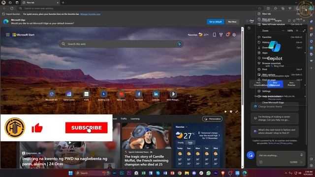Add a new quick link with plus icon
This screenshot has width=315, height=177.
[190, 96]
